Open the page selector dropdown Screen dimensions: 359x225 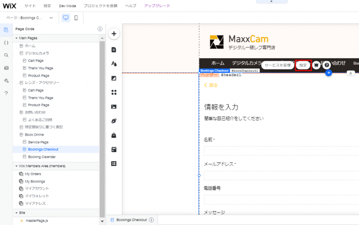click(30, 18)
